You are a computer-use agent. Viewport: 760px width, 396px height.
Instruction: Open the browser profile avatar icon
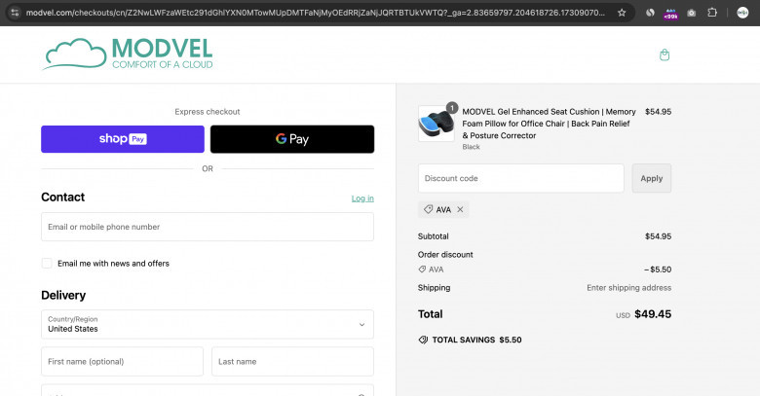pos(742,13)
